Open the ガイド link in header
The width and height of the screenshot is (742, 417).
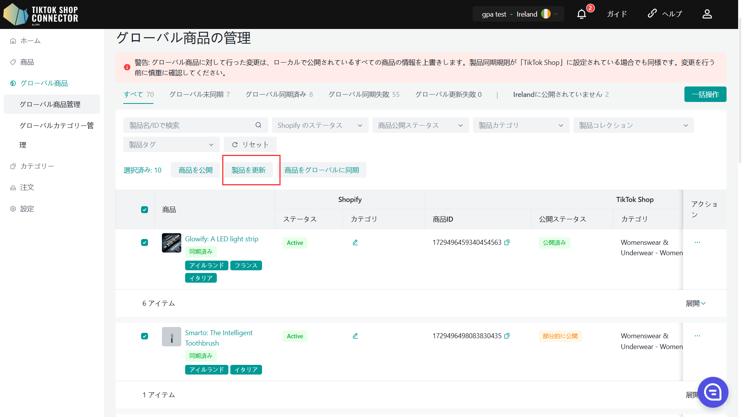click(x=617, y=14)
